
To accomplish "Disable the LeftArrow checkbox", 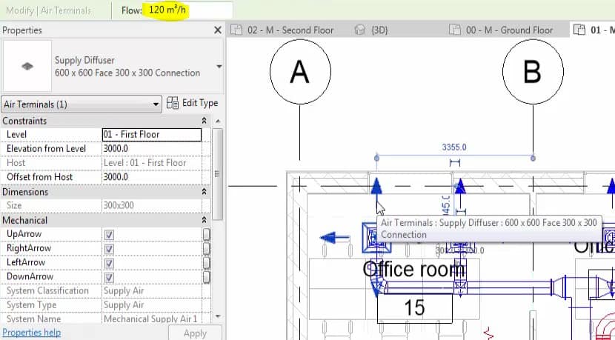I will click(109, 263).
